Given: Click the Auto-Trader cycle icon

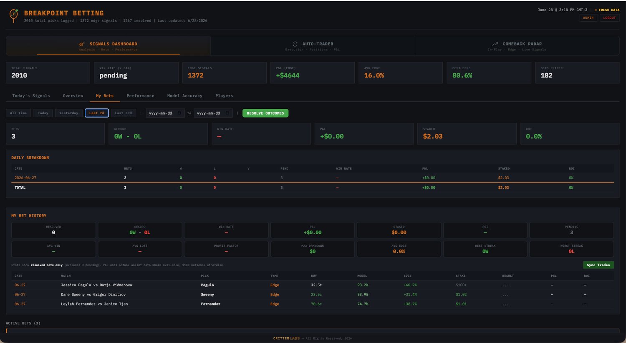Looking at the screenshot, I should click(295, 44).
